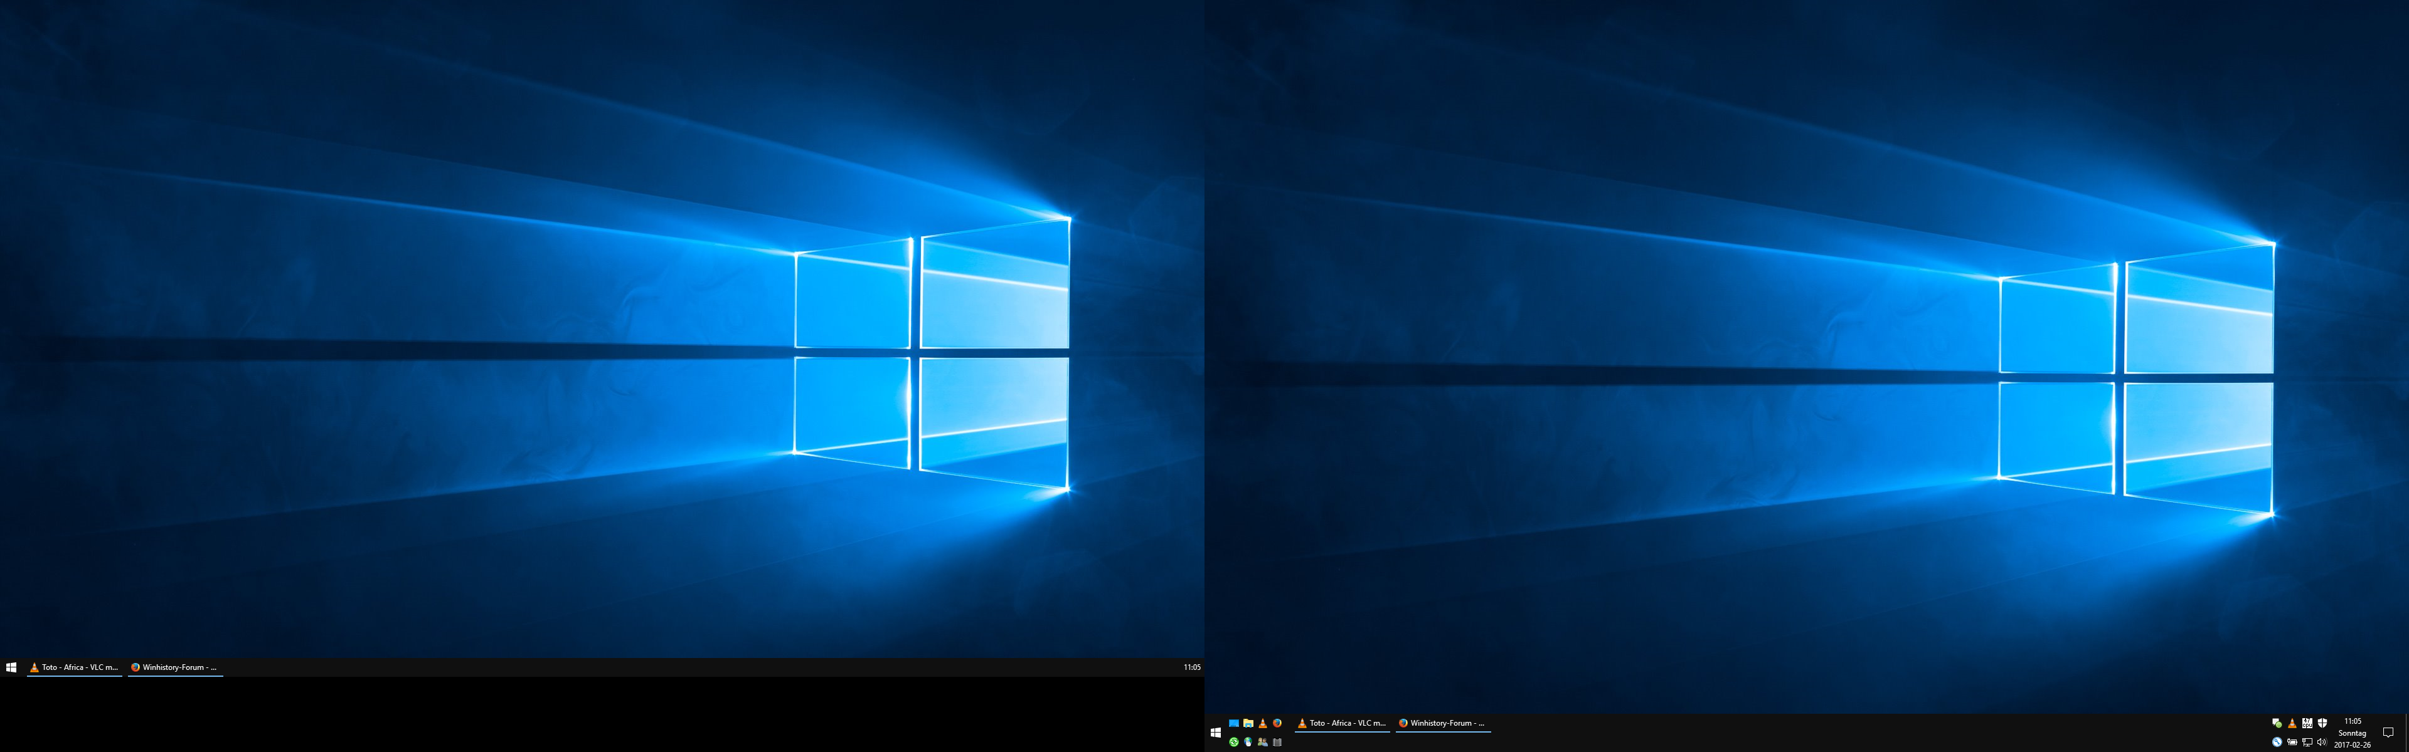Viewport: 2409px width, 752px height.
Task: Click the blue key tray icon
Action: pos(2277,742)
